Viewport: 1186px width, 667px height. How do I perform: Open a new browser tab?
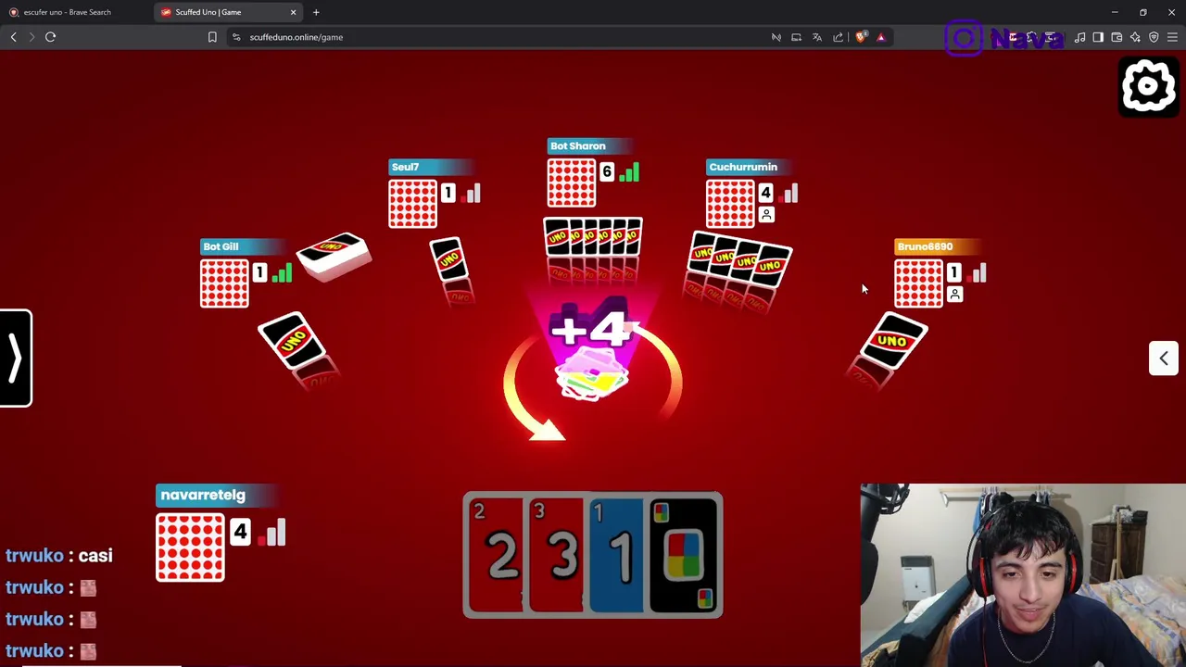coord(316,12)
